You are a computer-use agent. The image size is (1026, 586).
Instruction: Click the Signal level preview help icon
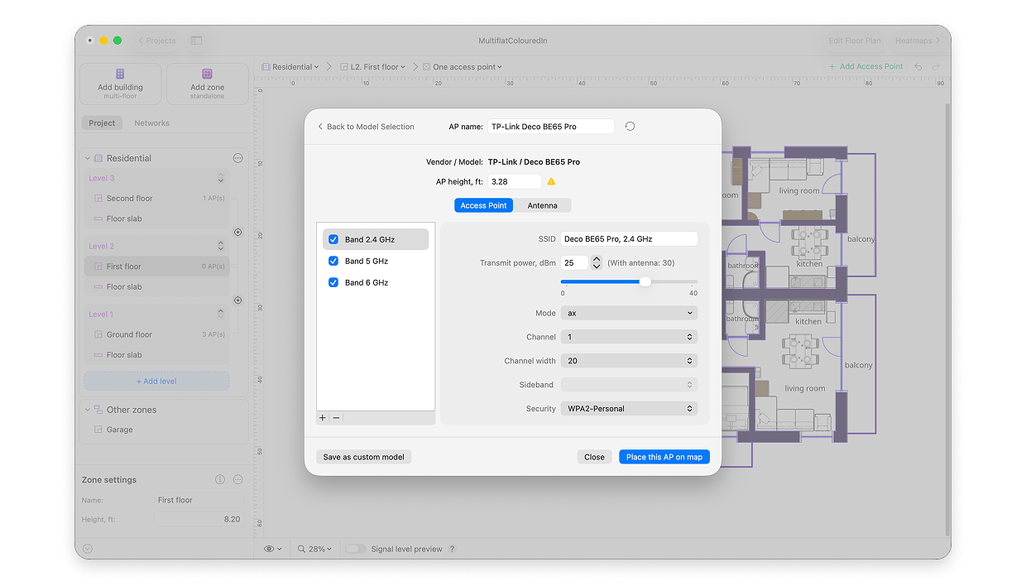452,549
